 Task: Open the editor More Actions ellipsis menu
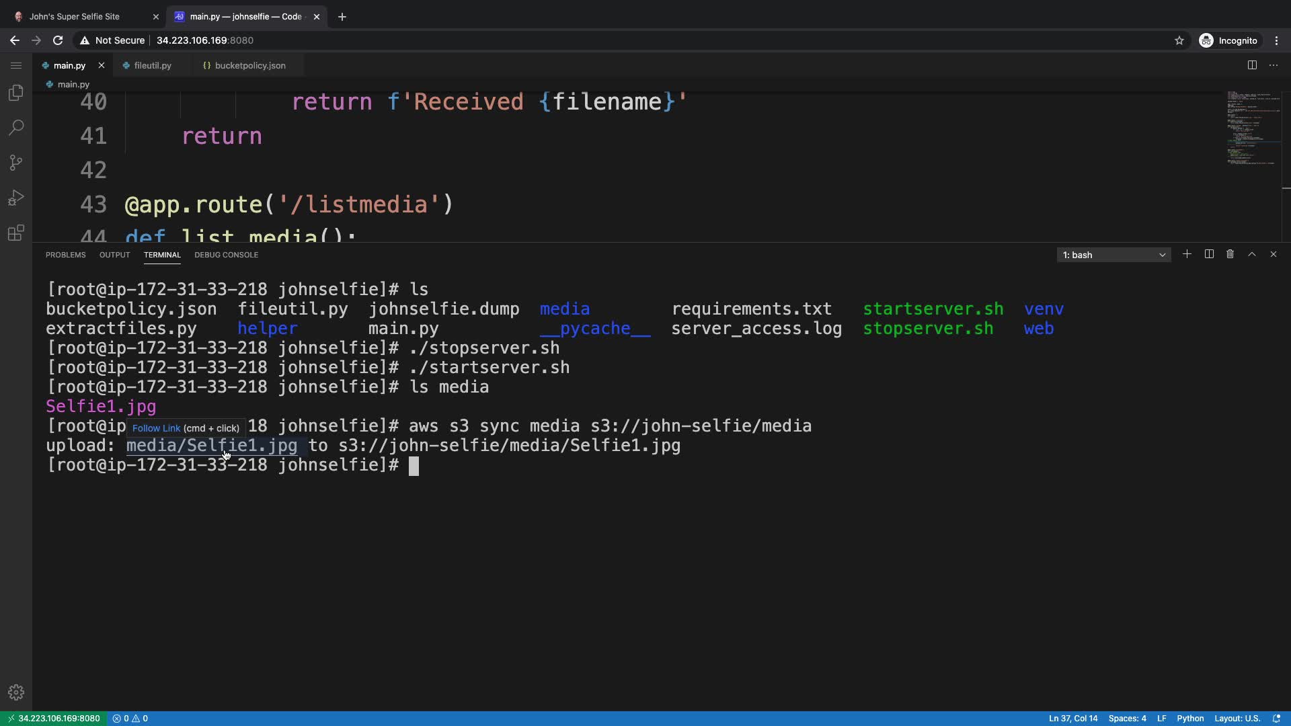point(1274,65)
